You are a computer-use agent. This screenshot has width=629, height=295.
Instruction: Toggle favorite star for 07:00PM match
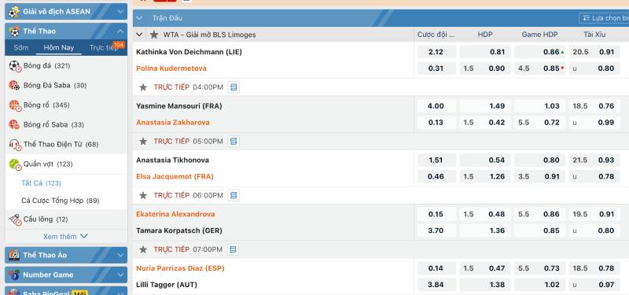[143, 249]
